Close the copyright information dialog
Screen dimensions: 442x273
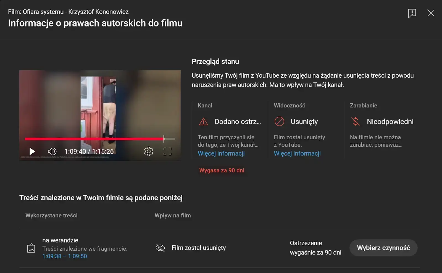tap(431, 13)
